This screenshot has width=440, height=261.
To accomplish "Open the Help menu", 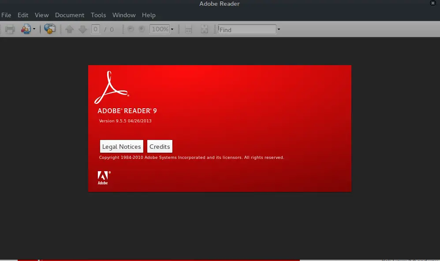I will [x=149, y=15].
